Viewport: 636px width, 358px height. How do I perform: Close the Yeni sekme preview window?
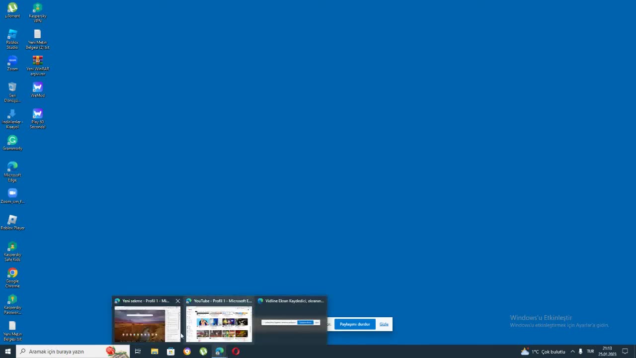(x=177, y=301)
